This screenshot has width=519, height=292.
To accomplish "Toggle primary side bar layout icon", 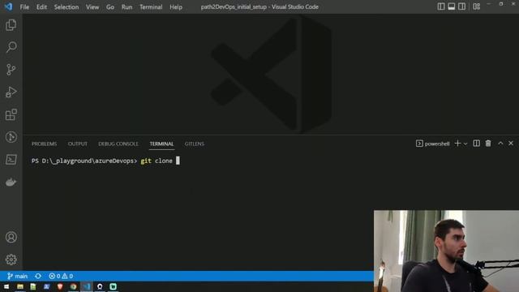I will pos(441,6).
